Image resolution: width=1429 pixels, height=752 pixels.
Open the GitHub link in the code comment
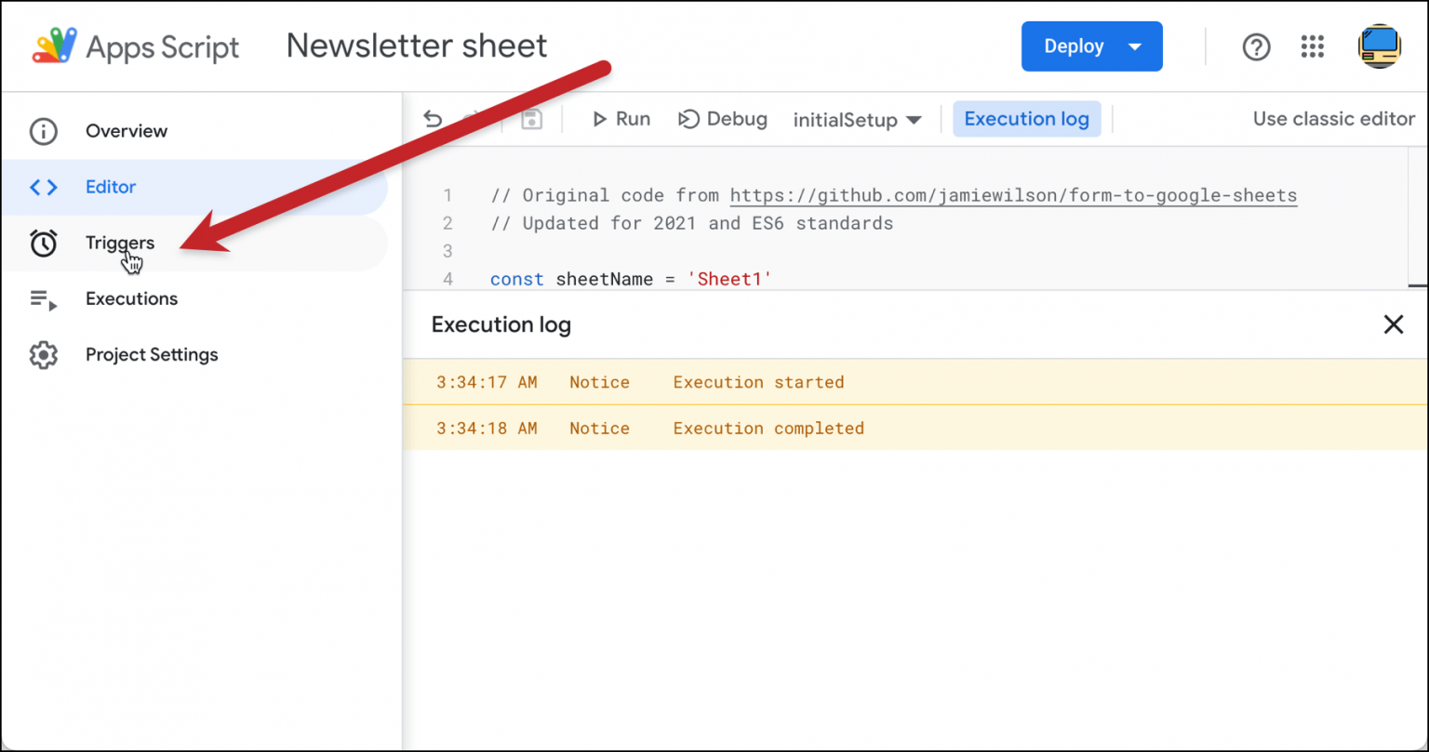[x=1014, y=195]
